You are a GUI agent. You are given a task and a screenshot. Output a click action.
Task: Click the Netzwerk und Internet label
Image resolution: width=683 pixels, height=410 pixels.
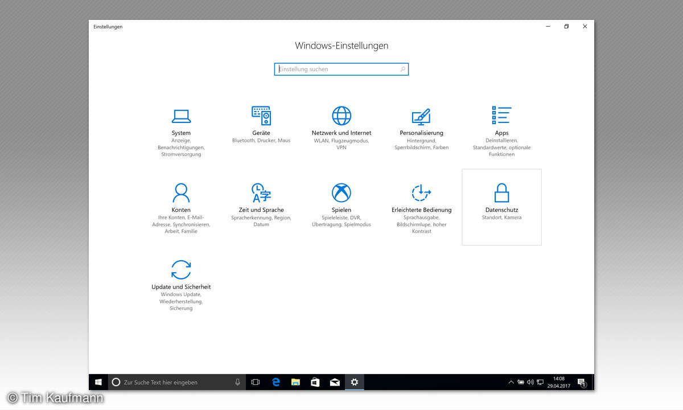click(341, 133)
